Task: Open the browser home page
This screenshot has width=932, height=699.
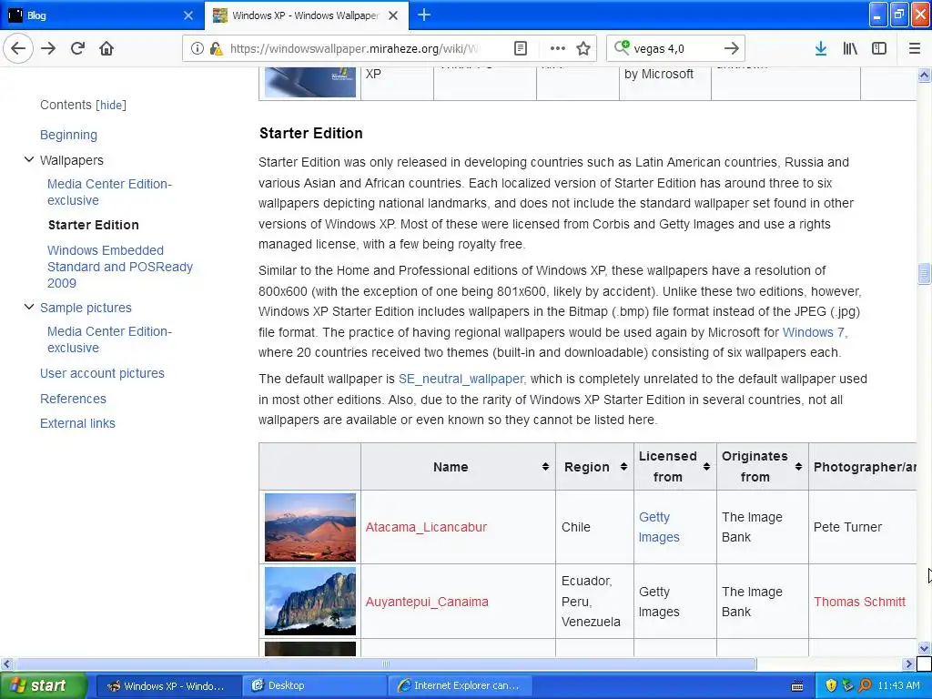Action: 106,48
